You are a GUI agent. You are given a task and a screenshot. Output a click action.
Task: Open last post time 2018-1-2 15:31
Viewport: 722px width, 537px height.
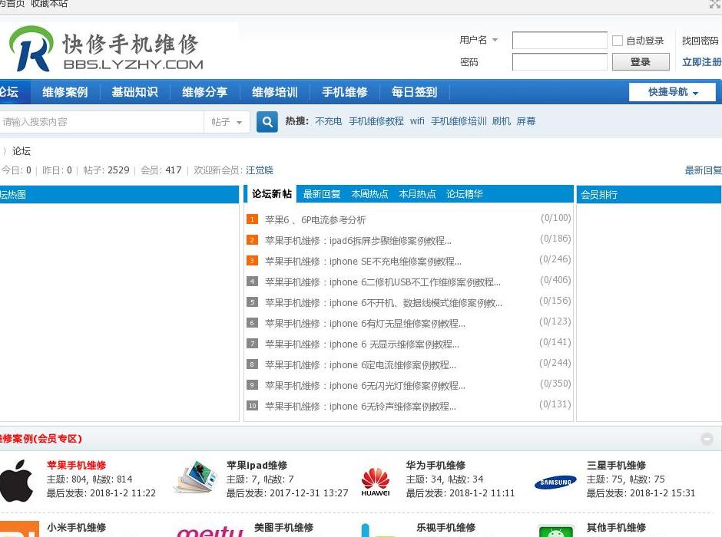(662, 493)
